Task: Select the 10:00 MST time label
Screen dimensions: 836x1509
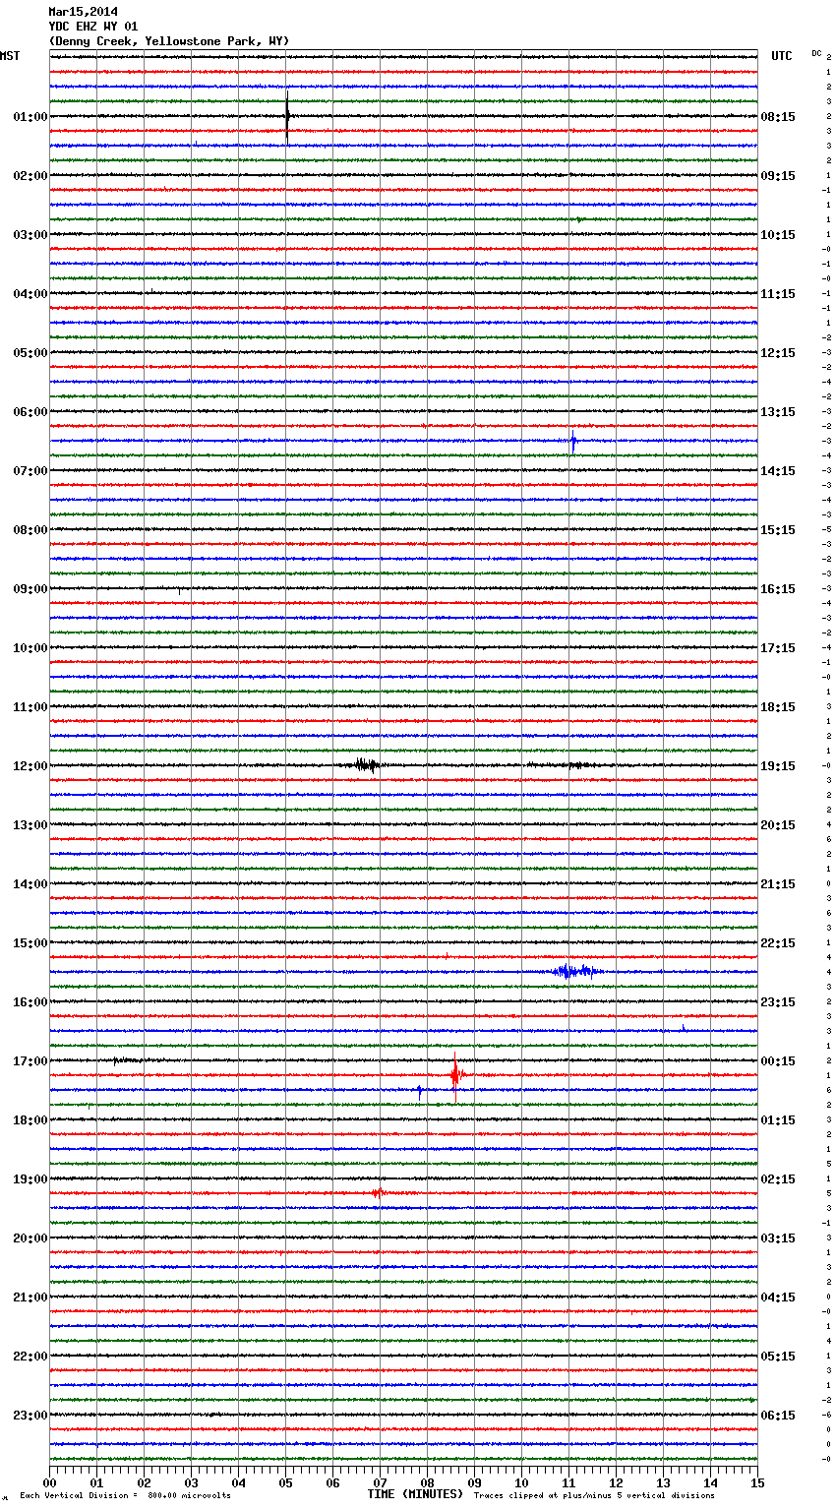Action: pyautogui.click(x=30, y=648)
